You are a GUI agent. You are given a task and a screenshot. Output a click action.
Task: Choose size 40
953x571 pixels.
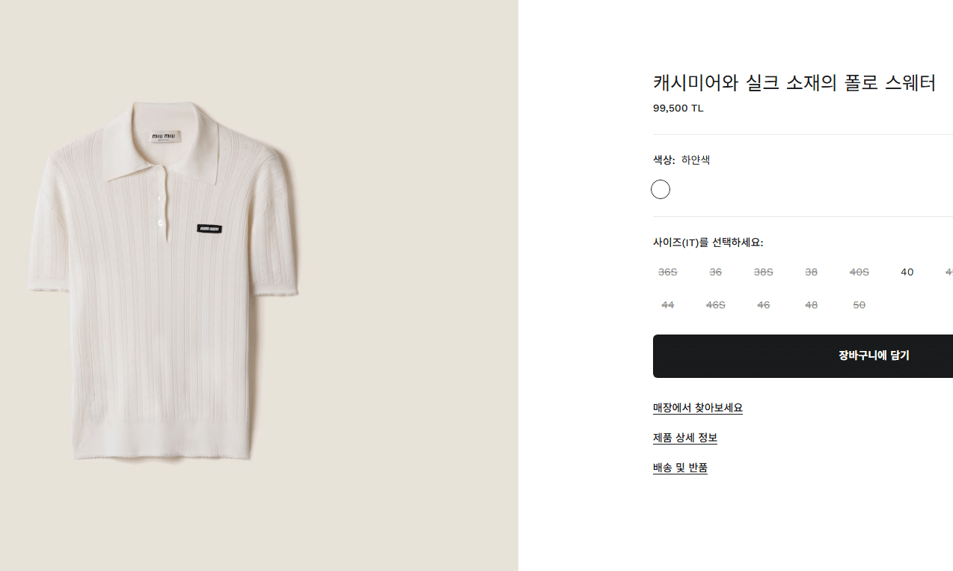[x=907, y=272]
